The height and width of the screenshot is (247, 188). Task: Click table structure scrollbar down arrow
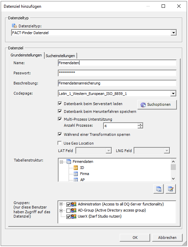pos(173,179)
